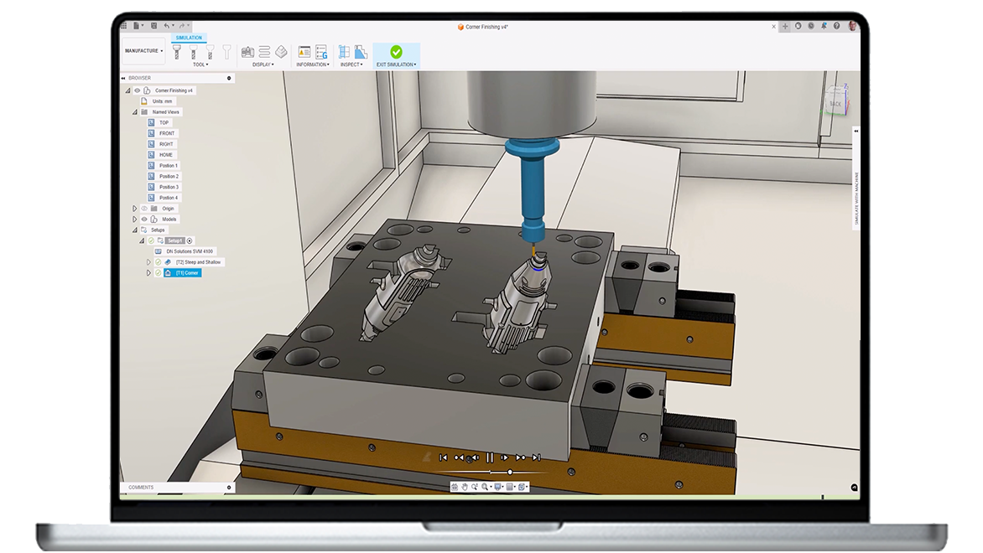Select the third tool icon in Tool group
983x553 pixels.
pyautogui.click(x=210, y=52)
